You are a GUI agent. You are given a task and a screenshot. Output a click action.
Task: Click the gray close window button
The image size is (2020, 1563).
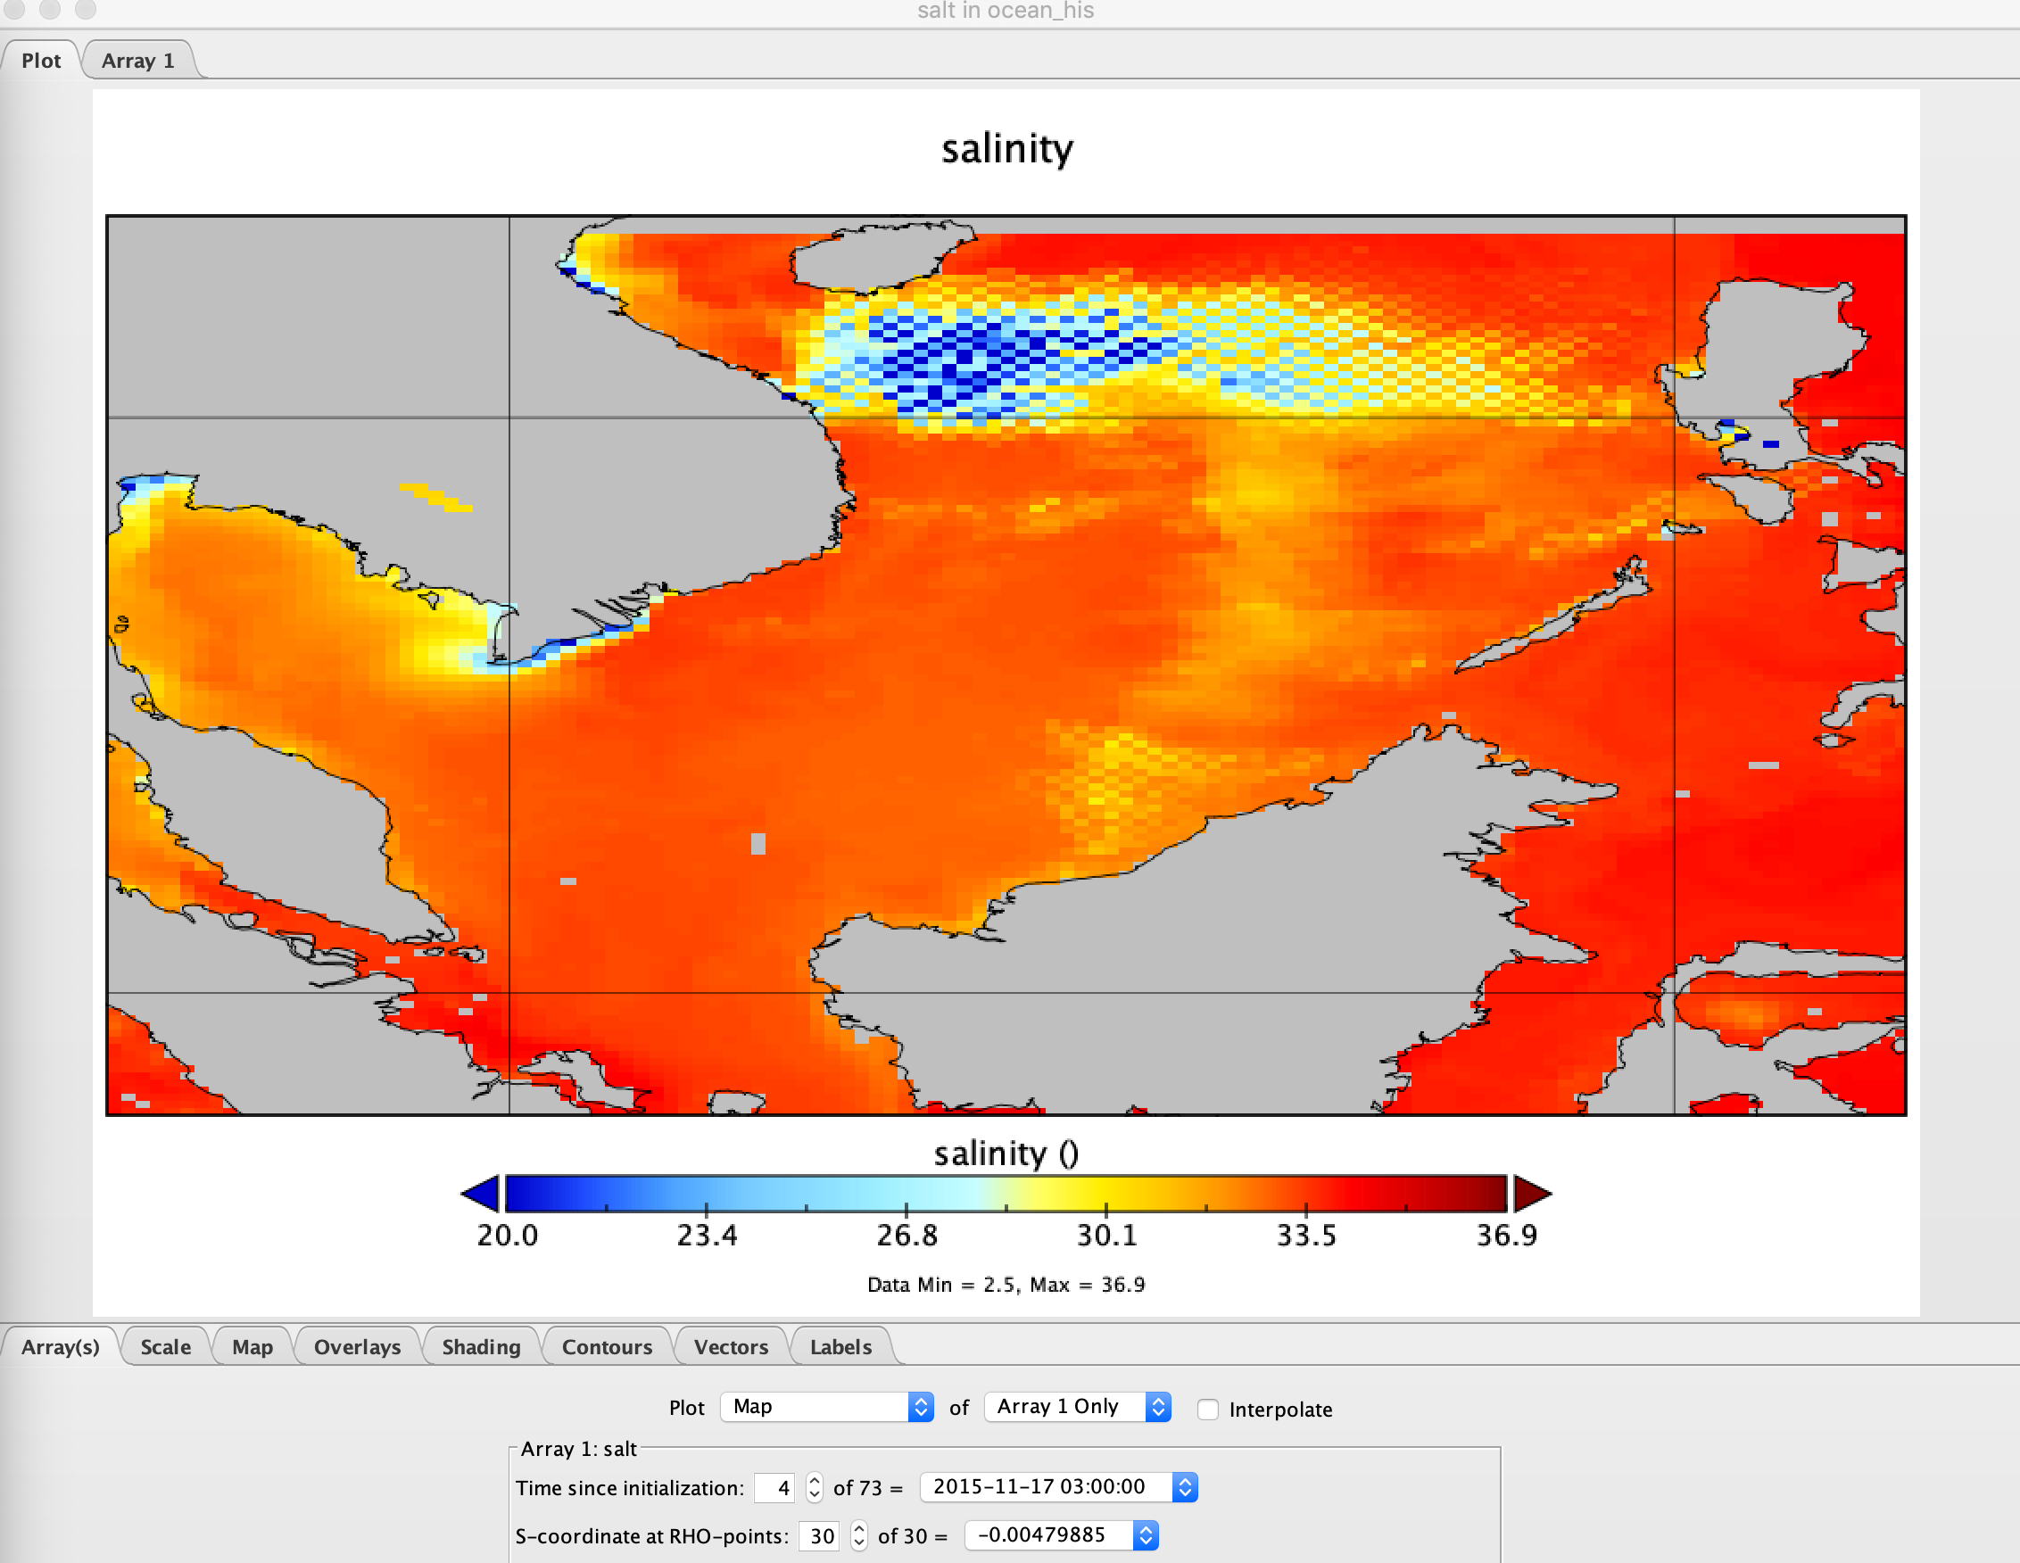tap(14, 8)
